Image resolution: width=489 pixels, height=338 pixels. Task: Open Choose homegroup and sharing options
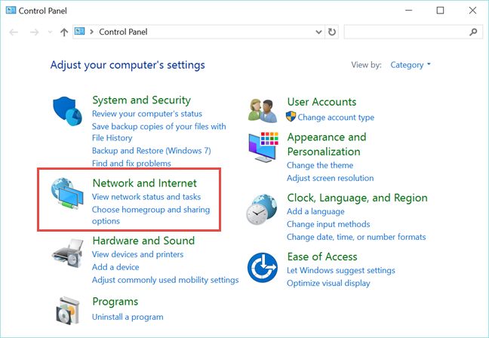tap(151, 215)
